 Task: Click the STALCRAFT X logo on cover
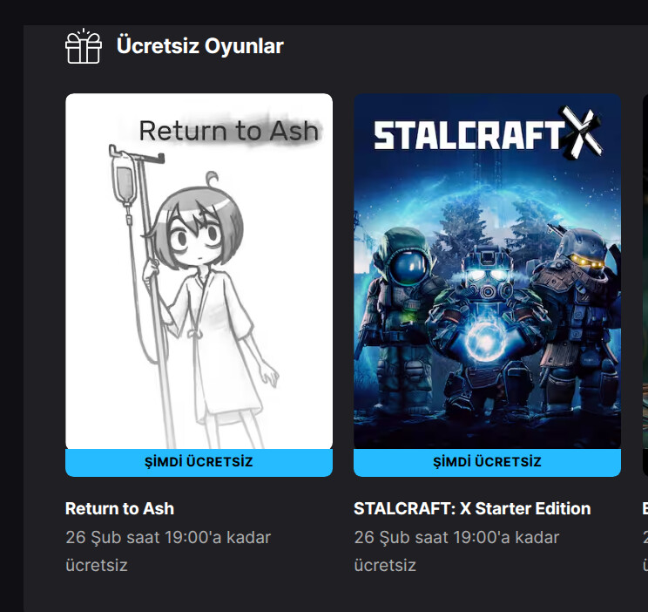point(488,133)
